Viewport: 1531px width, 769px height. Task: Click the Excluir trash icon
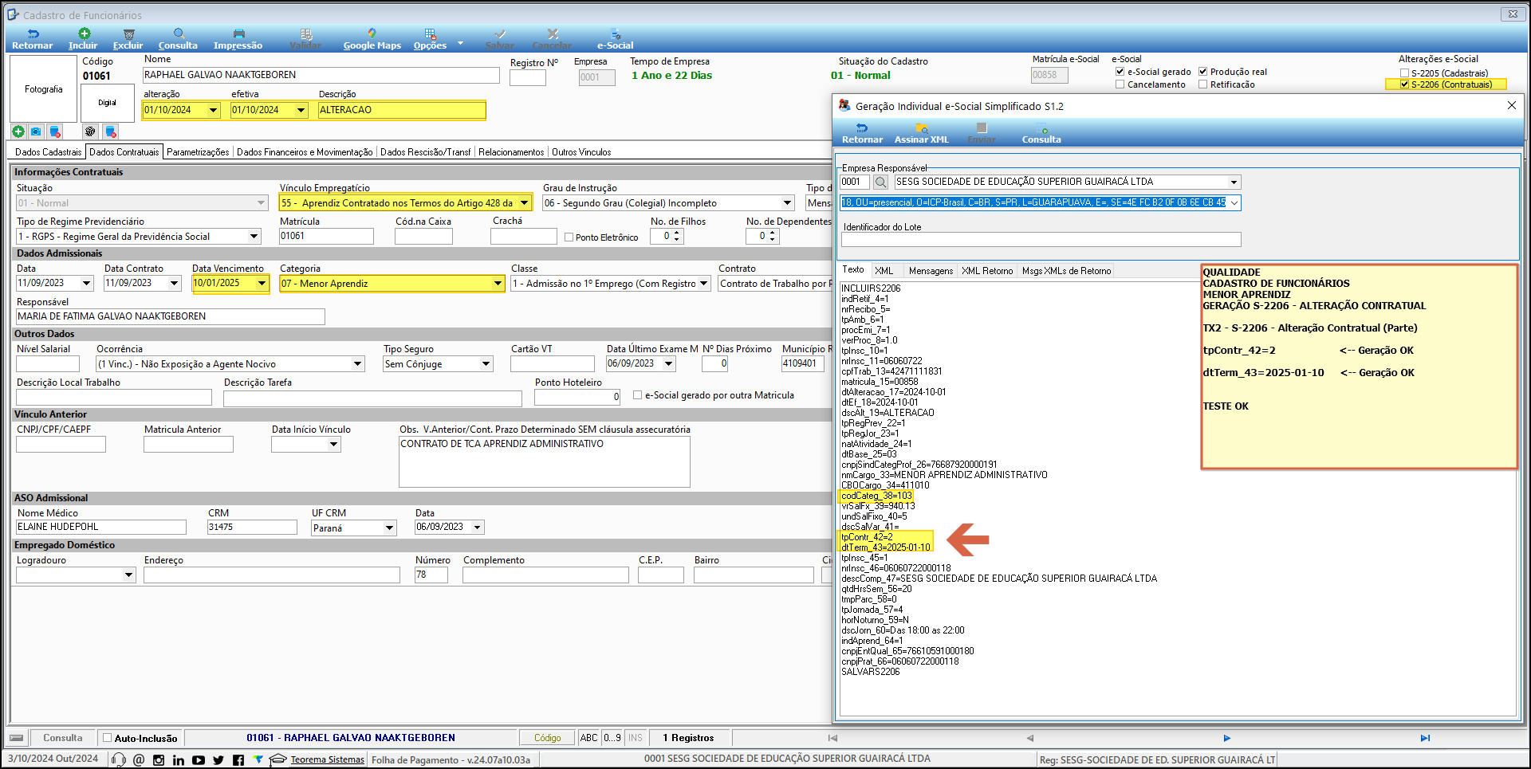128,33
